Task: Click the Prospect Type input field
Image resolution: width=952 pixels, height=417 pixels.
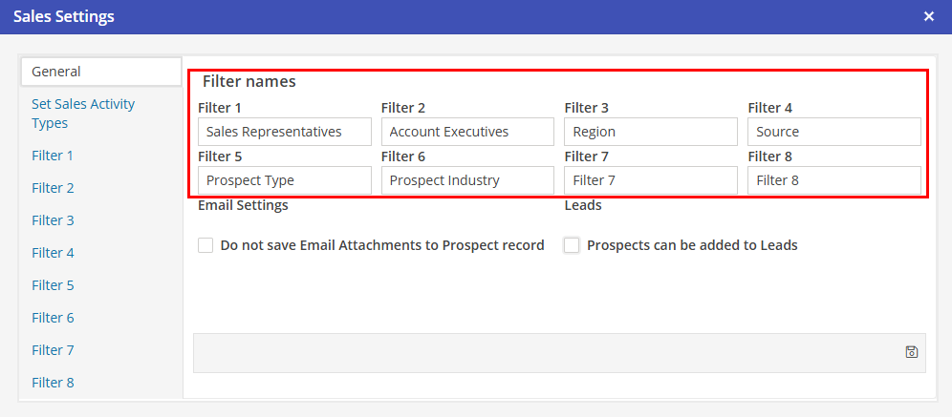Action: (x=284, y=180)
